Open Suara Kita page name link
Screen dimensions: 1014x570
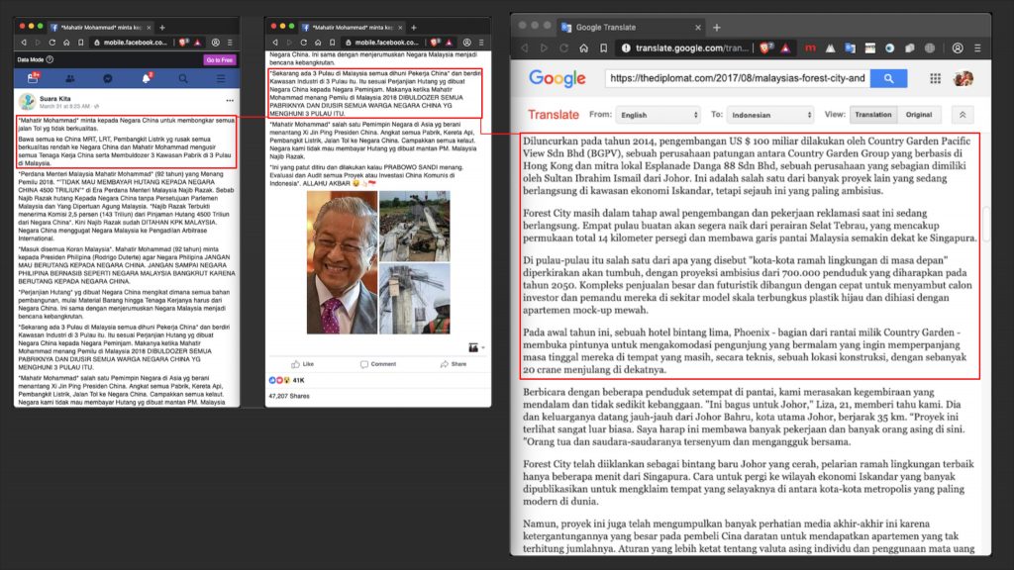point(55,99)
